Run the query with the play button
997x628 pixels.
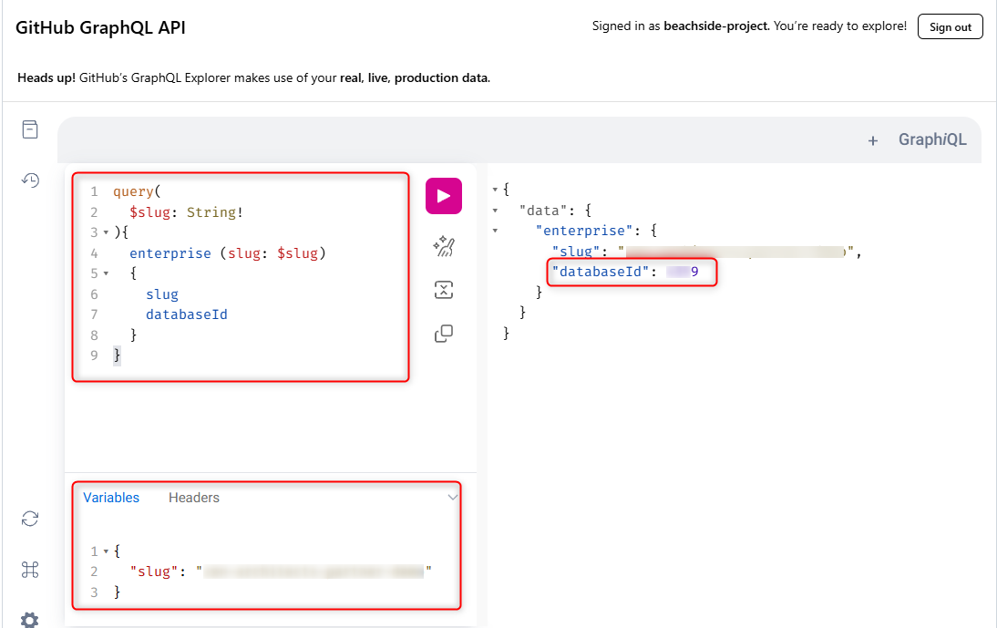pos(444,196)
